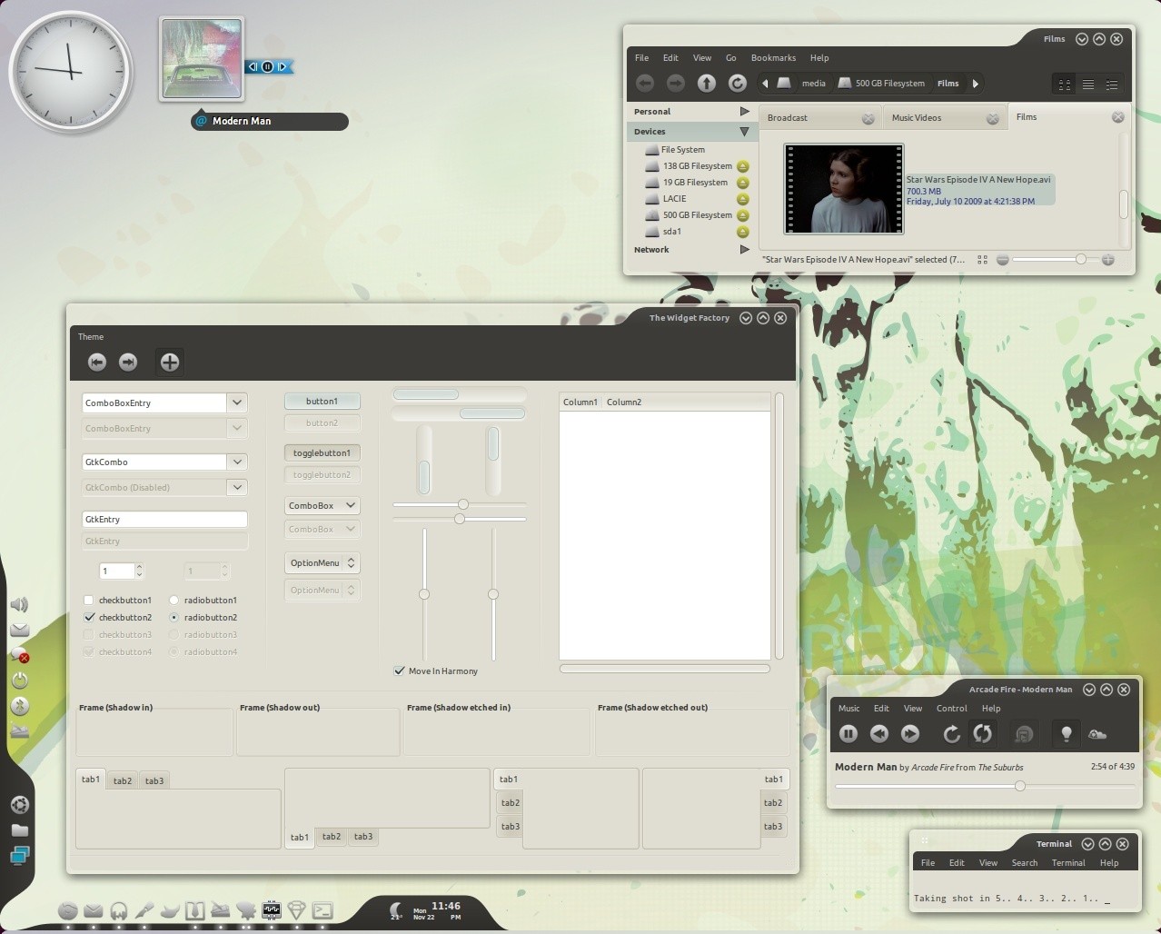Uncheck checkbutton2 in the Widget Factory
1161x934 pixels.
(x=89, y=617)
